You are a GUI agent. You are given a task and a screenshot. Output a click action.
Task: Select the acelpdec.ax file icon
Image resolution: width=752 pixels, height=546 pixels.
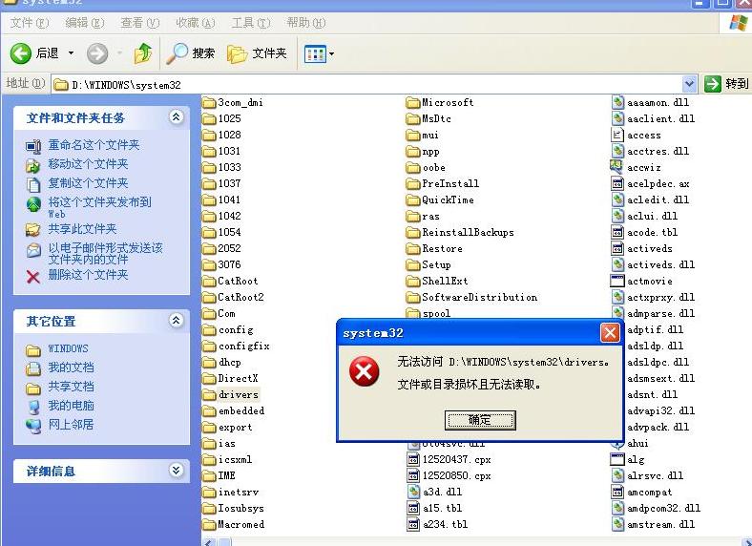coord(617,183)
